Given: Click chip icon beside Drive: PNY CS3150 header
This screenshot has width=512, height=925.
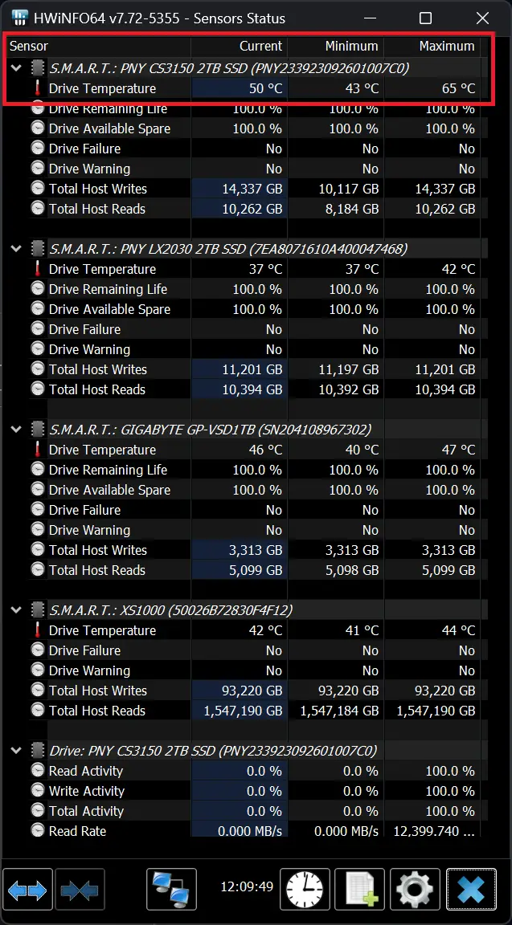Looking at the screenshot, I should [38, 751].
